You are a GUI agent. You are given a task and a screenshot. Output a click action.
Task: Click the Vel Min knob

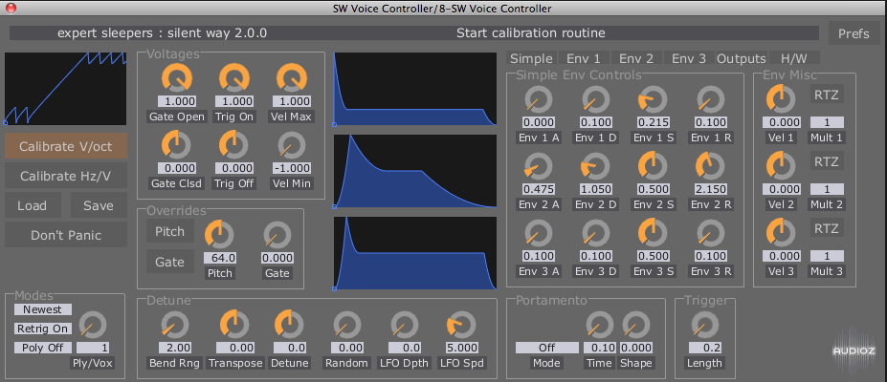click(x=292, y=144)
